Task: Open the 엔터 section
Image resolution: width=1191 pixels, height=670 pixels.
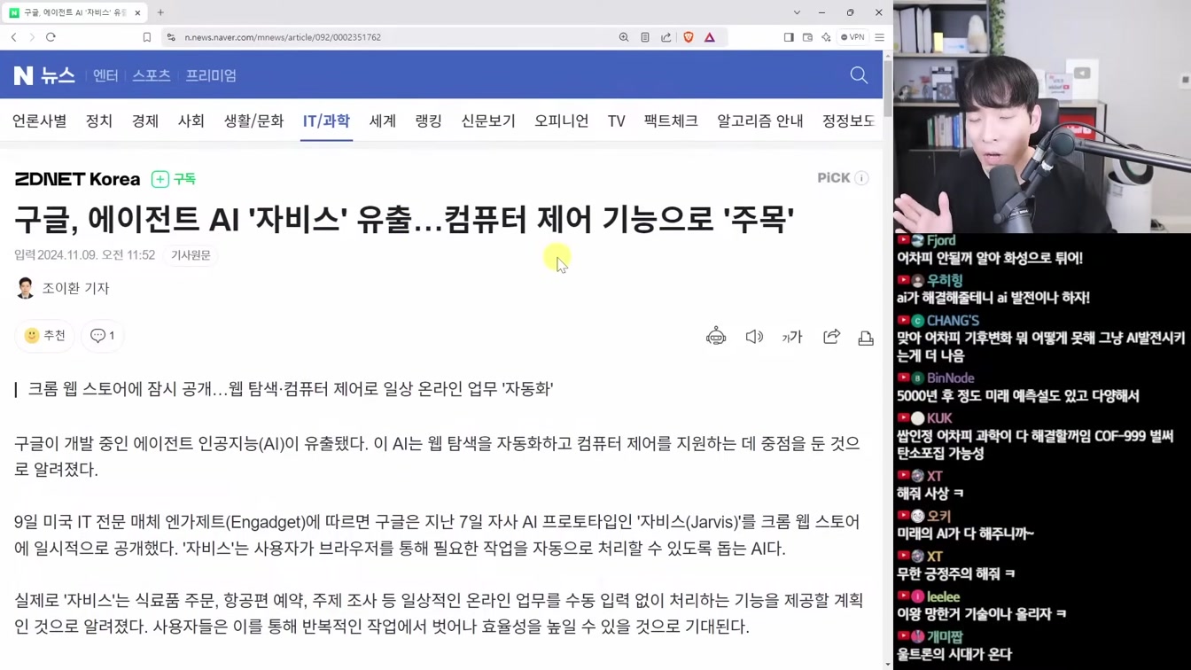Action: (105, 75)
